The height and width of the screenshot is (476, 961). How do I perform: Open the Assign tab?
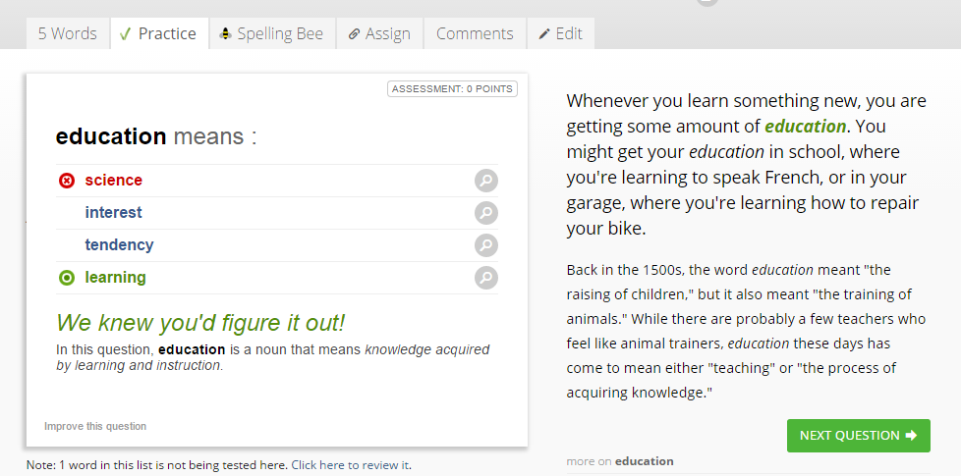point(379,33)
